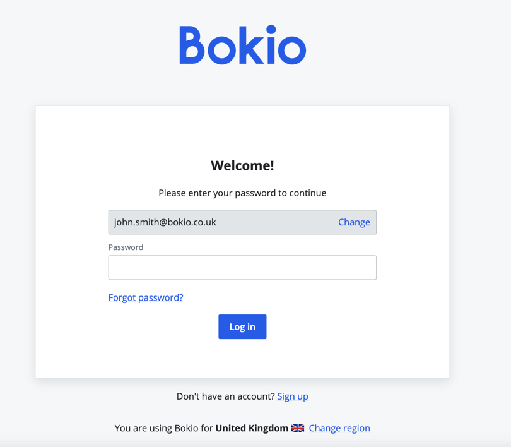Click Sign up to create an account
511x447 pixels.
(292, 396)
